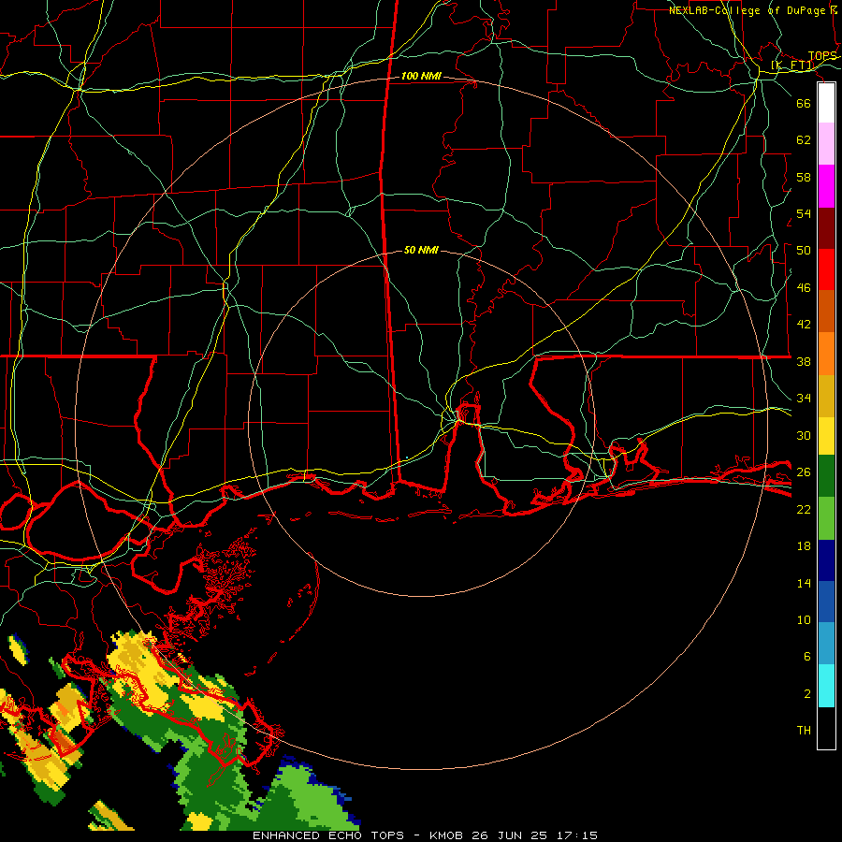Select the bright red legend color band
The width and height of the screenshot is (842, 842).
pyautogui.click(x=826, y=269)
